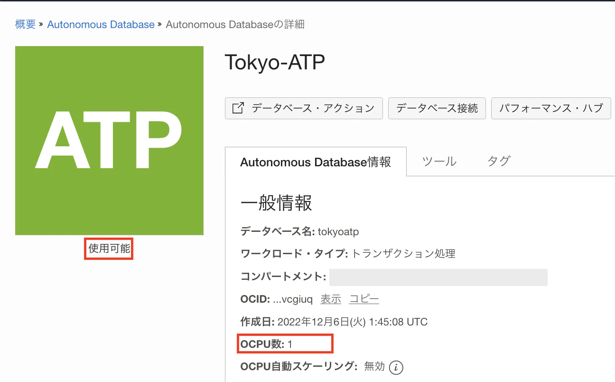Open Autonomous Database breadcrumb link
615x382 pixels.
coord(101,24)
